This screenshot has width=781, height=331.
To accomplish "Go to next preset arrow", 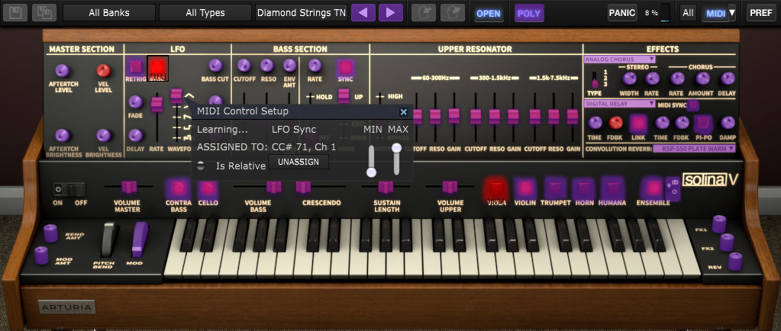I will click(391, 12).
